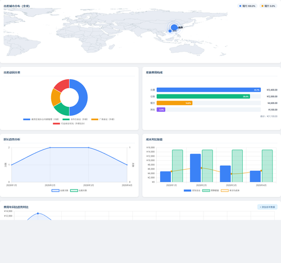The image size is (281, 263).
Task: Click the blue 43.1% expense progress bar
Action: (x=209, y=90)
